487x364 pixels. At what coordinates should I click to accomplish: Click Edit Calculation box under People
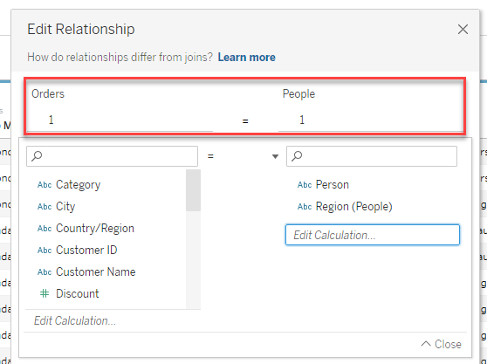[373, 235]
